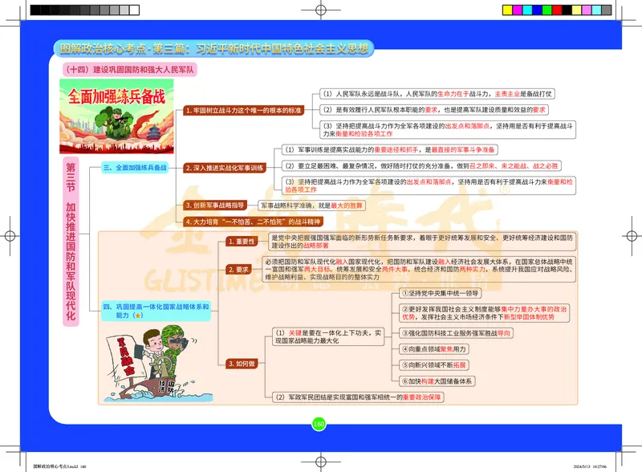Toggle the '1. 牢固树立战斗力这个唯一的根本的标准' node
Screen dimensions: 642x472
point(244,110)
